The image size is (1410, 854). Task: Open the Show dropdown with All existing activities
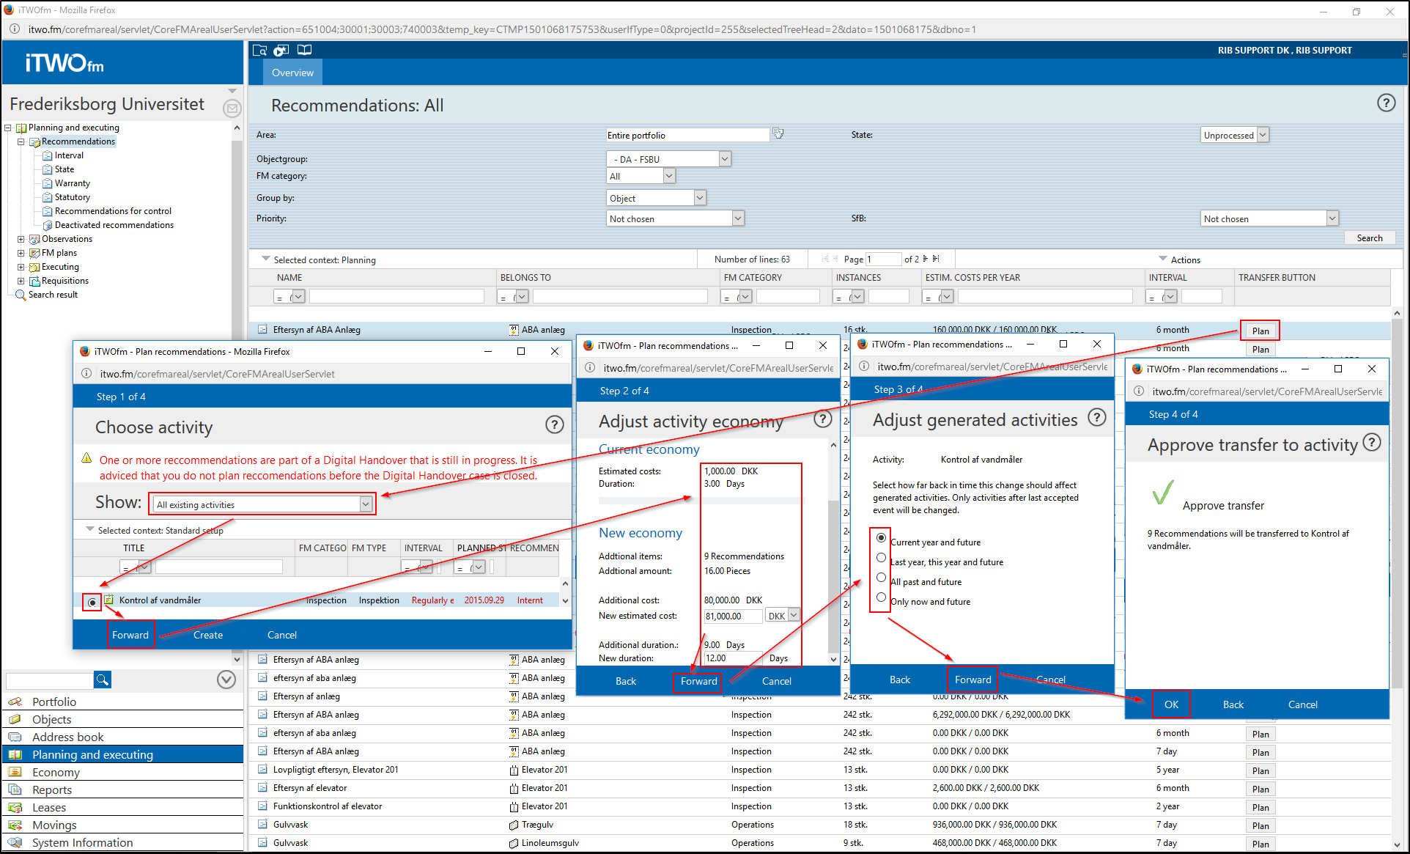(263, 504)
